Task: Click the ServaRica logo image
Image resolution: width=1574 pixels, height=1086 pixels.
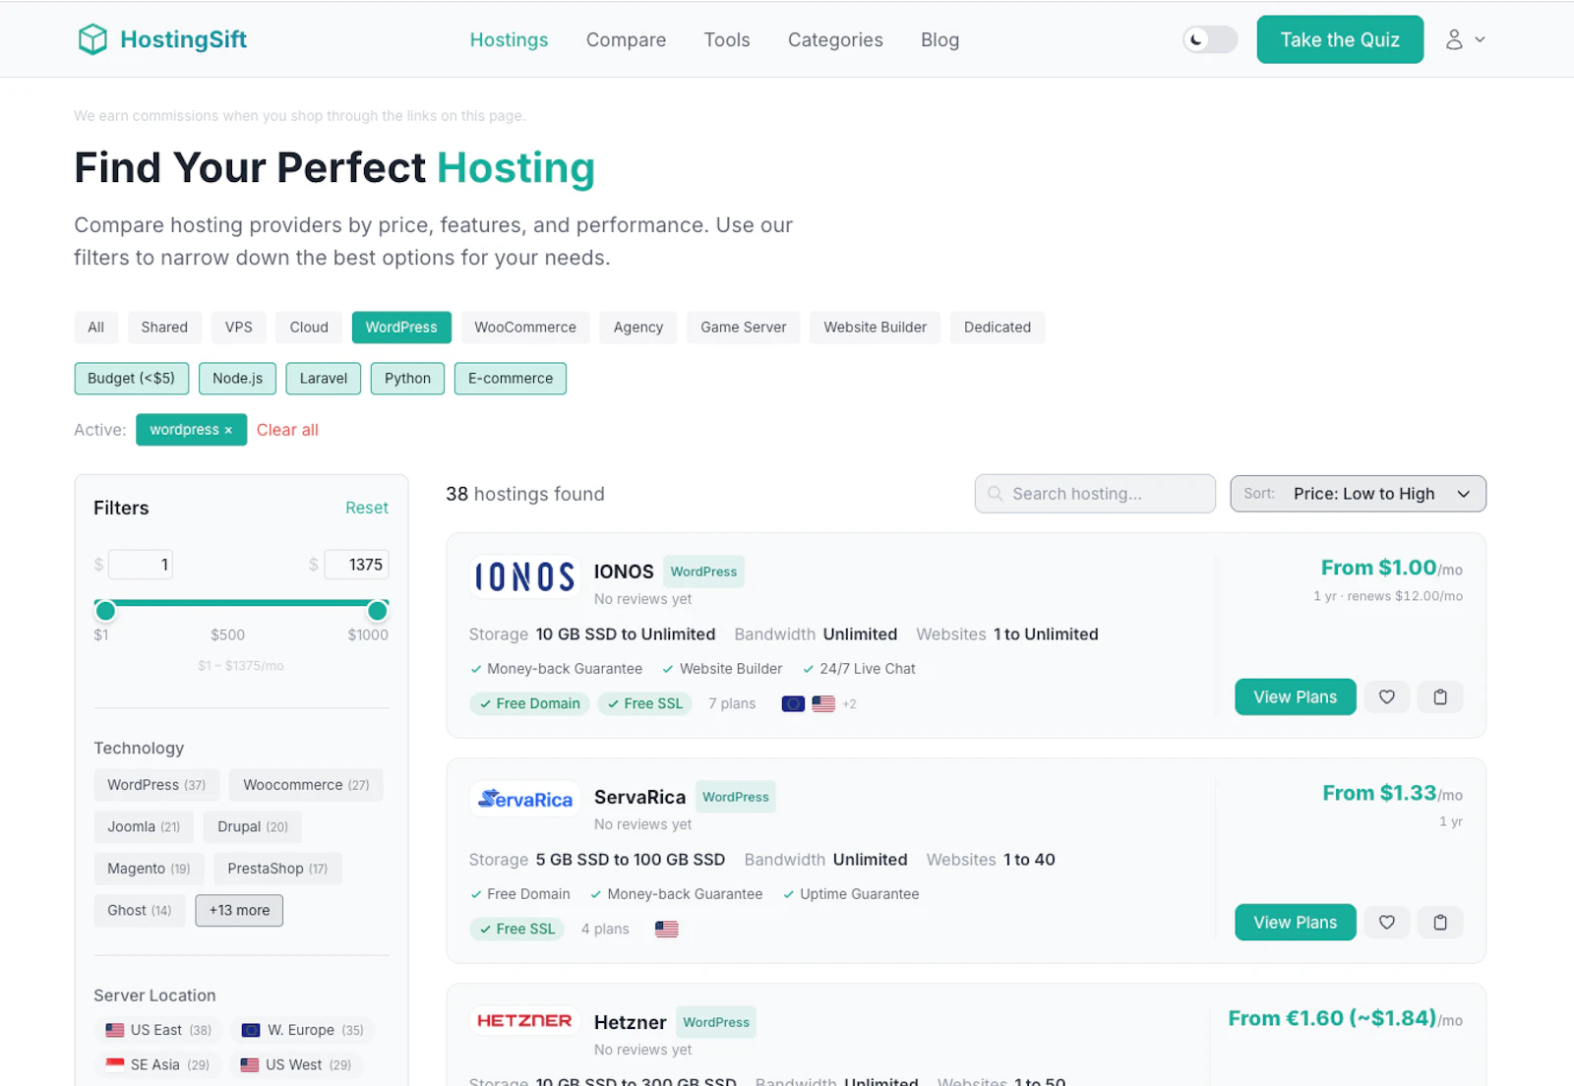Action: coord(524,799)
